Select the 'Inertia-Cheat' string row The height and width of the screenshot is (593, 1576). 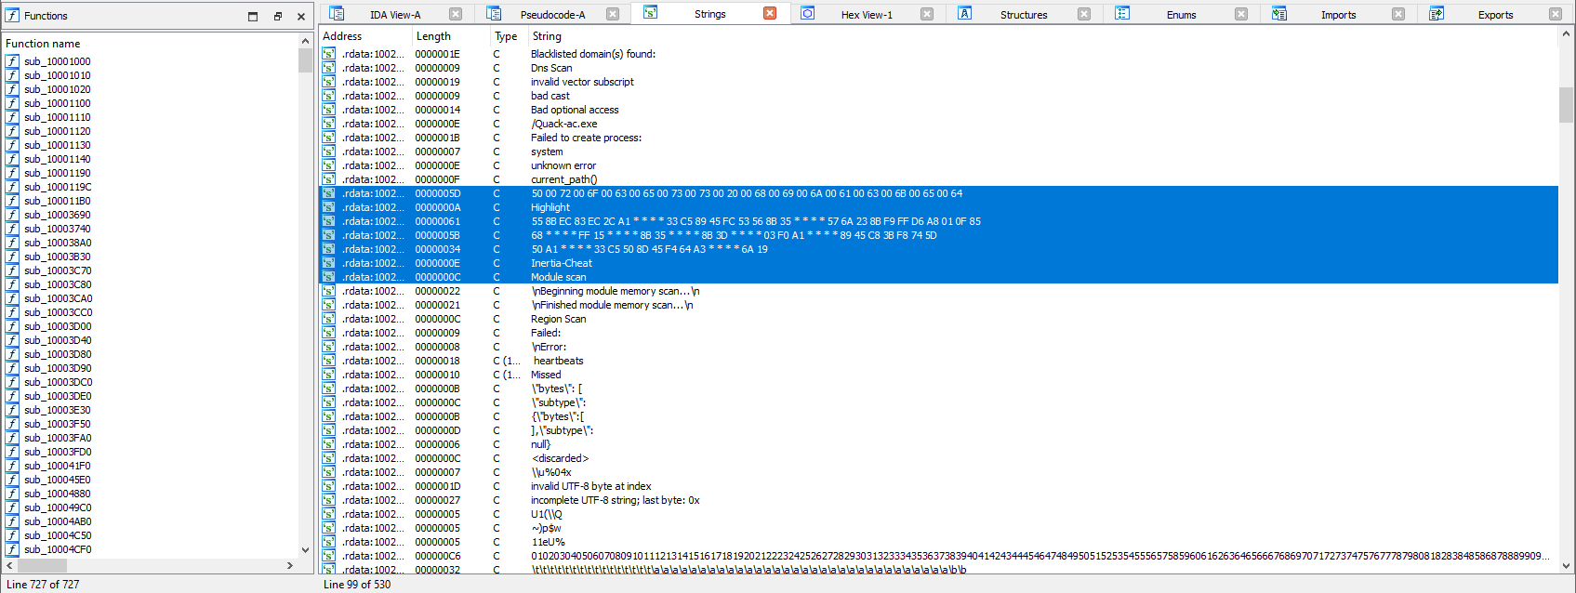tap(562, 263)
